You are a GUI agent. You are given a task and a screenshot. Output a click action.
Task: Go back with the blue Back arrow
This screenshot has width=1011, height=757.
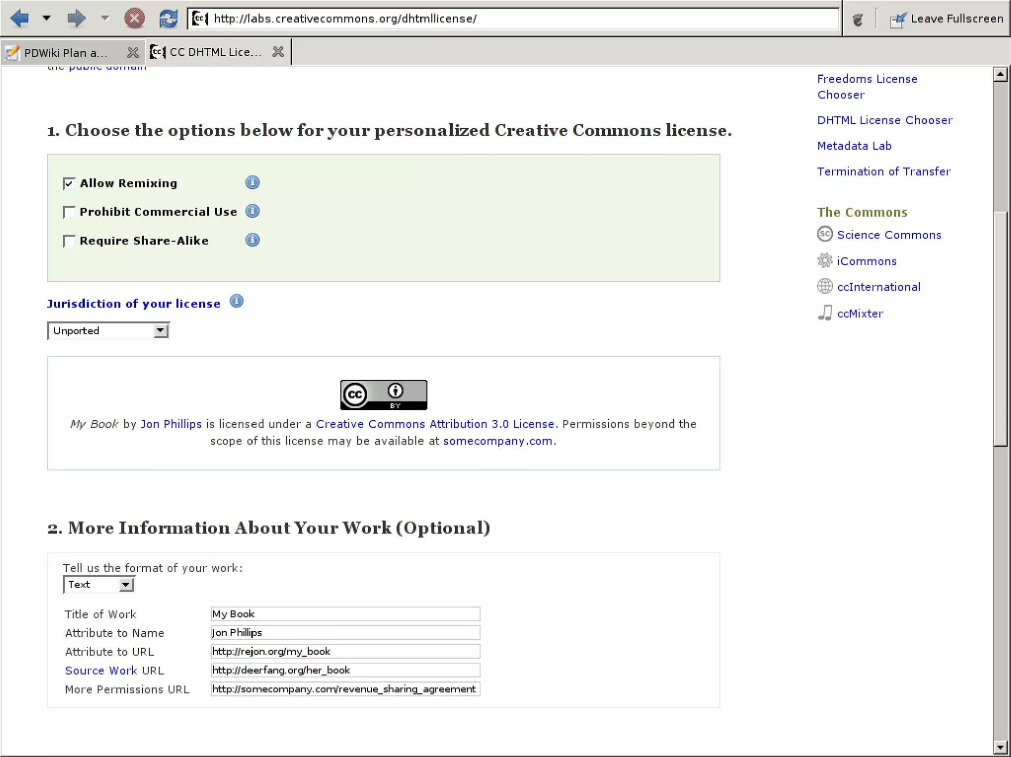click(x=20, y=19)
